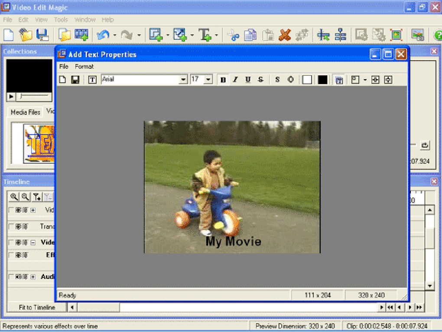The height and width of the screenshot is (332, 442).
Task: Open File menu in Video Edit Magic
Action: click(x=8, y=20)
